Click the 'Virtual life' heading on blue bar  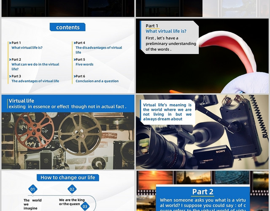point(22,101)
